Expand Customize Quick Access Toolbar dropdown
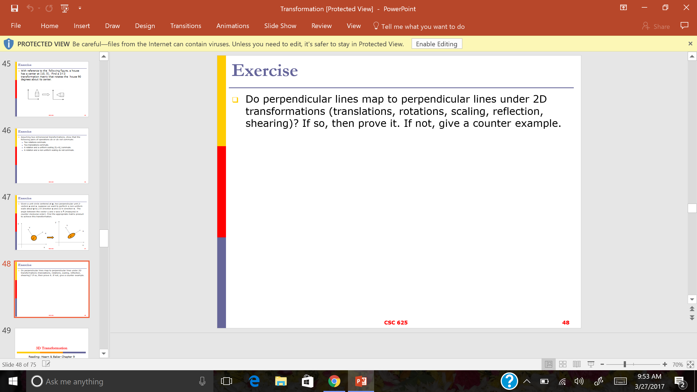 pyautogui.click(x=80, y=8)
